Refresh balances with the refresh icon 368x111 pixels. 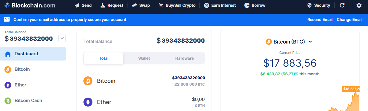342,5
